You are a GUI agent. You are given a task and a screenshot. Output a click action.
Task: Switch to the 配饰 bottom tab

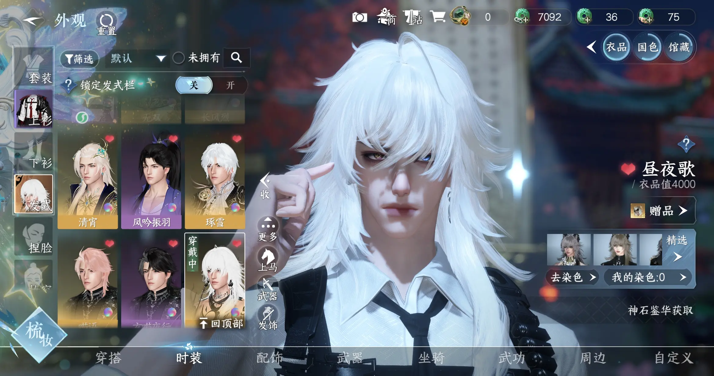click(269, 358)
